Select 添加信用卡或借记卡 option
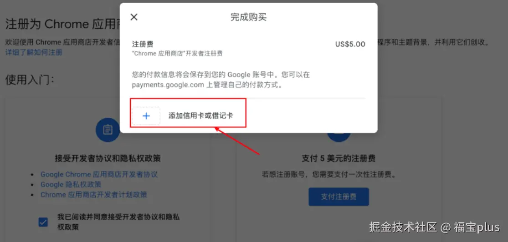This screenshot has height=242, width=508. (188, 116)
